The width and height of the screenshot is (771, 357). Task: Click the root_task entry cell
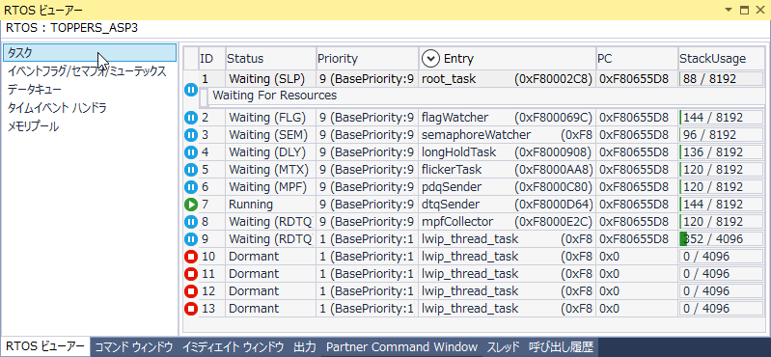[507, 79]
